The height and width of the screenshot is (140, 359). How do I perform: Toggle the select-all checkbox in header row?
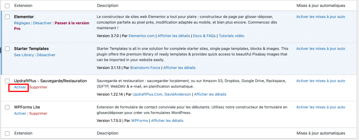(7, 6)
